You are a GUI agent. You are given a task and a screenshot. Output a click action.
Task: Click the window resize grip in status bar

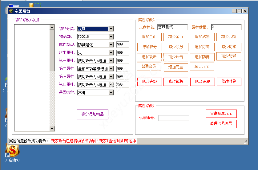(245, 142)
